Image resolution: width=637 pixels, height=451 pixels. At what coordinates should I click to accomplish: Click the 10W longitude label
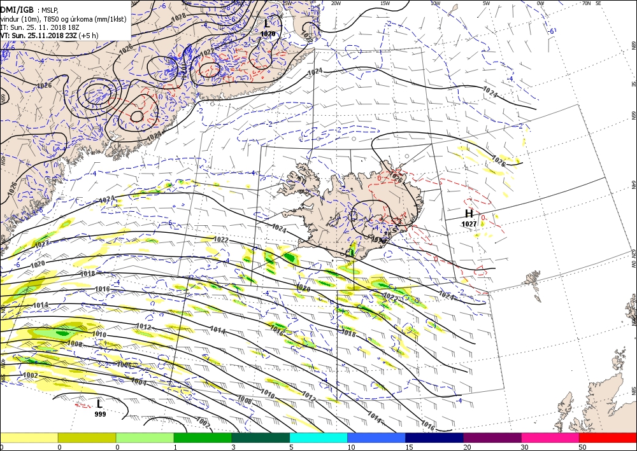click(436, 3)
